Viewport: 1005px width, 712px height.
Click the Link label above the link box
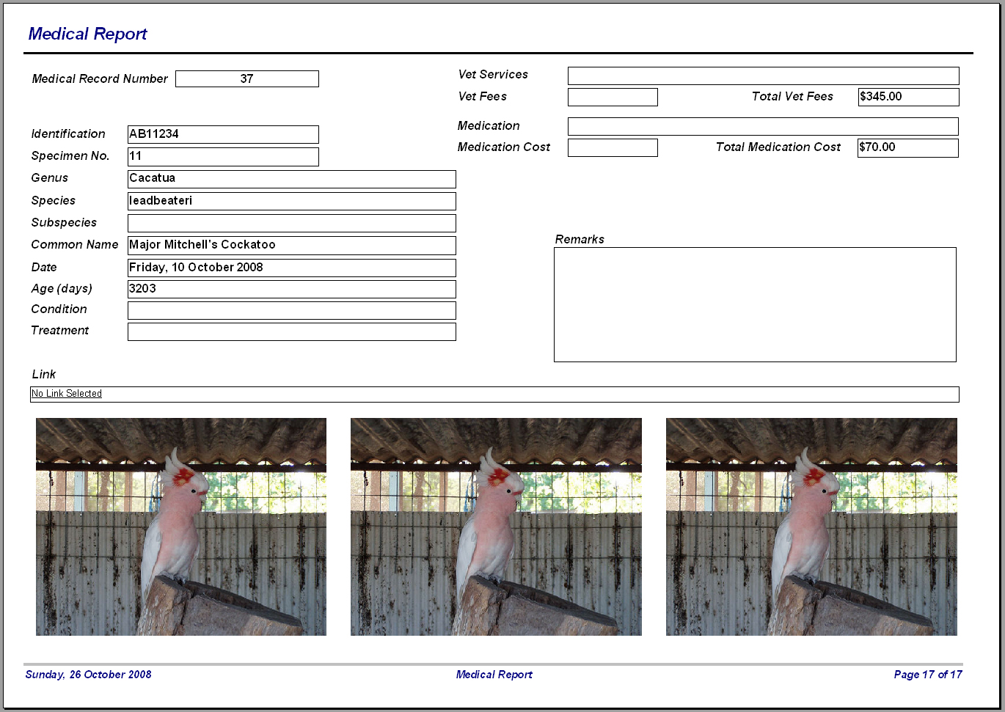(x=44, y=374)
